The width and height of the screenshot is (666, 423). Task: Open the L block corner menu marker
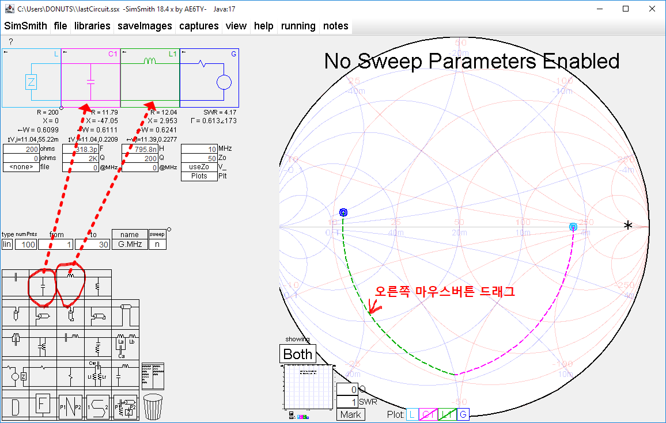(6, 52)
